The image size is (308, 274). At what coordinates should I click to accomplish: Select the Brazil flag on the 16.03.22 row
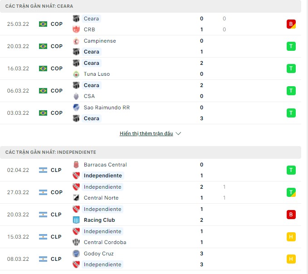(x=43, y=68)
